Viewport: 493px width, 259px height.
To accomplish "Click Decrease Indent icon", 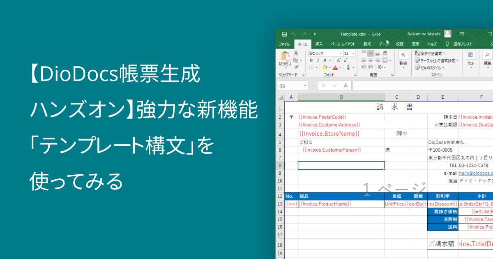I will click(x=364, y=67).
